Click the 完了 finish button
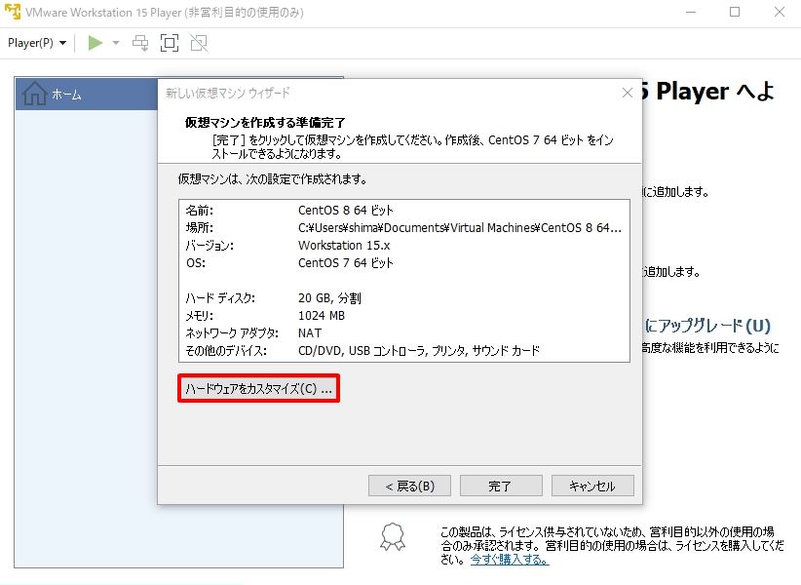Screen dimensions: 801x585 point(501,486)
